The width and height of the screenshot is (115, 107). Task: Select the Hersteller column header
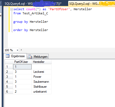(x=42, y=62)
